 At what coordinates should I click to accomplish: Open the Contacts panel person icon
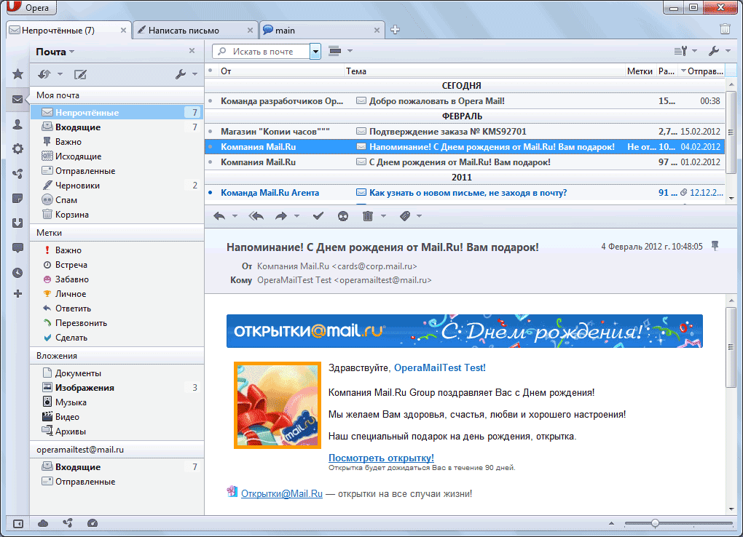pos(17,124)
